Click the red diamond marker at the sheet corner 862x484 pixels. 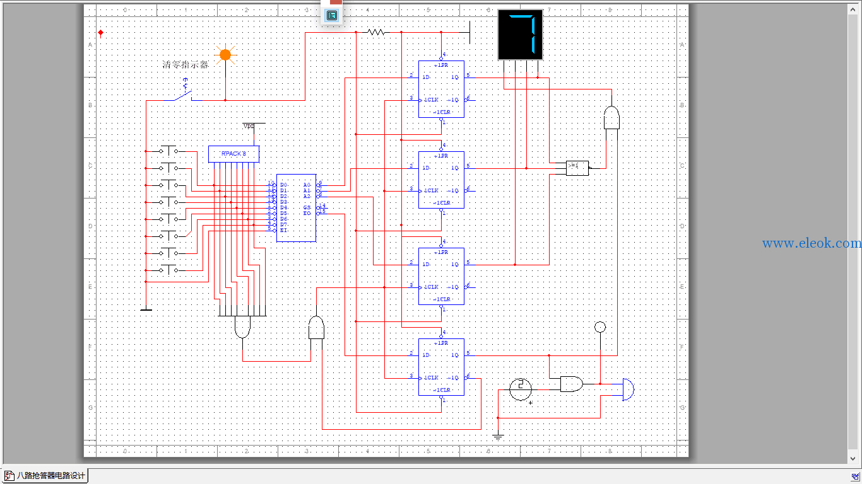tap(100, 32)
